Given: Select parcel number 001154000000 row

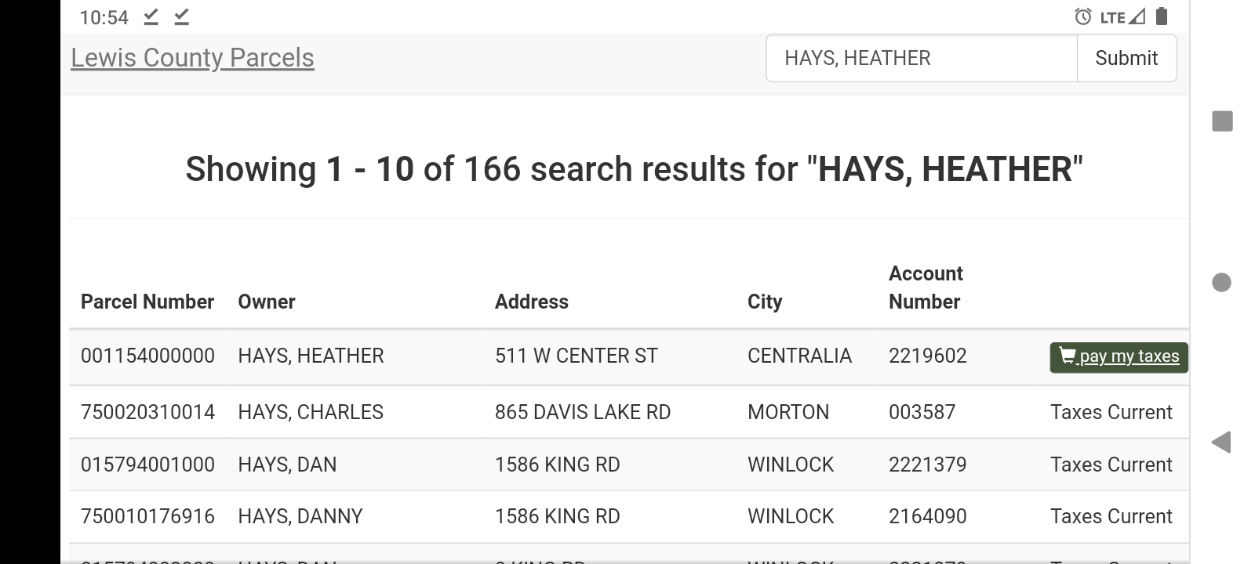Looking at the screenshot, I should pyautogui.click(x=147, y=356).
